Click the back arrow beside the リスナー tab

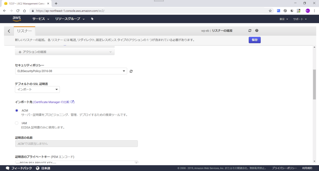pyautogui.click(x=9, y=31)
